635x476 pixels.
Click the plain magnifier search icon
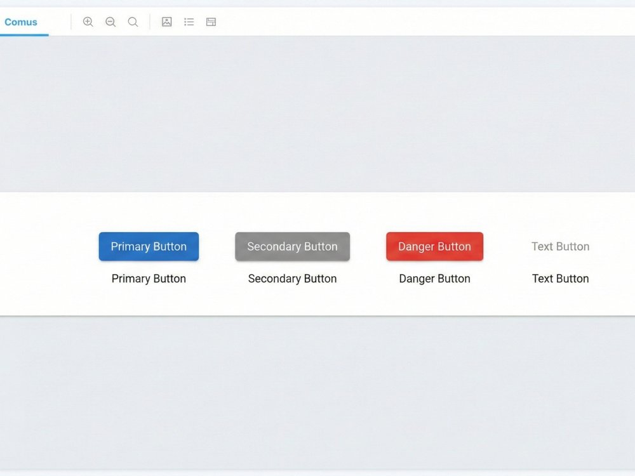(x=133, y=22)
